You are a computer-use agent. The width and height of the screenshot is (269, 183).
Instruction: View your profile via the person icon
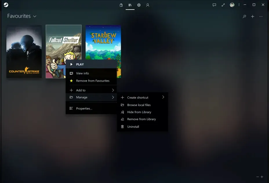(148, 5)
